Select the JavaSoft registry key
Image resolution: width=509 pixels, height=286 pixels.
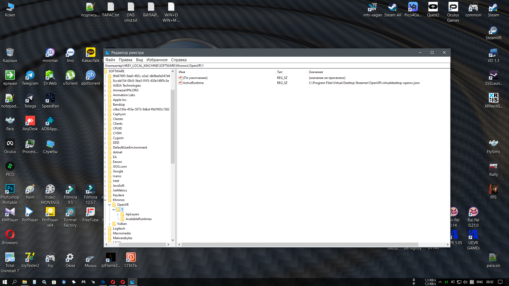tap(119, 186)
